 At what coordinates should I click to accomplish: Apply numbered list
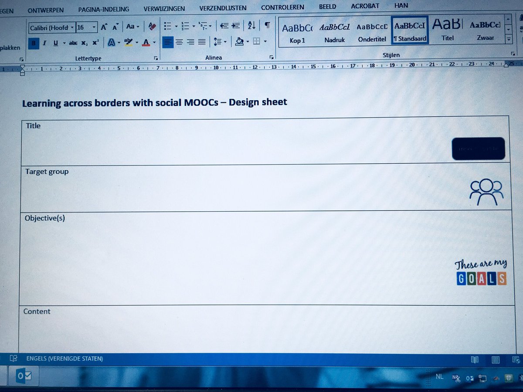[x=185, y=26]
